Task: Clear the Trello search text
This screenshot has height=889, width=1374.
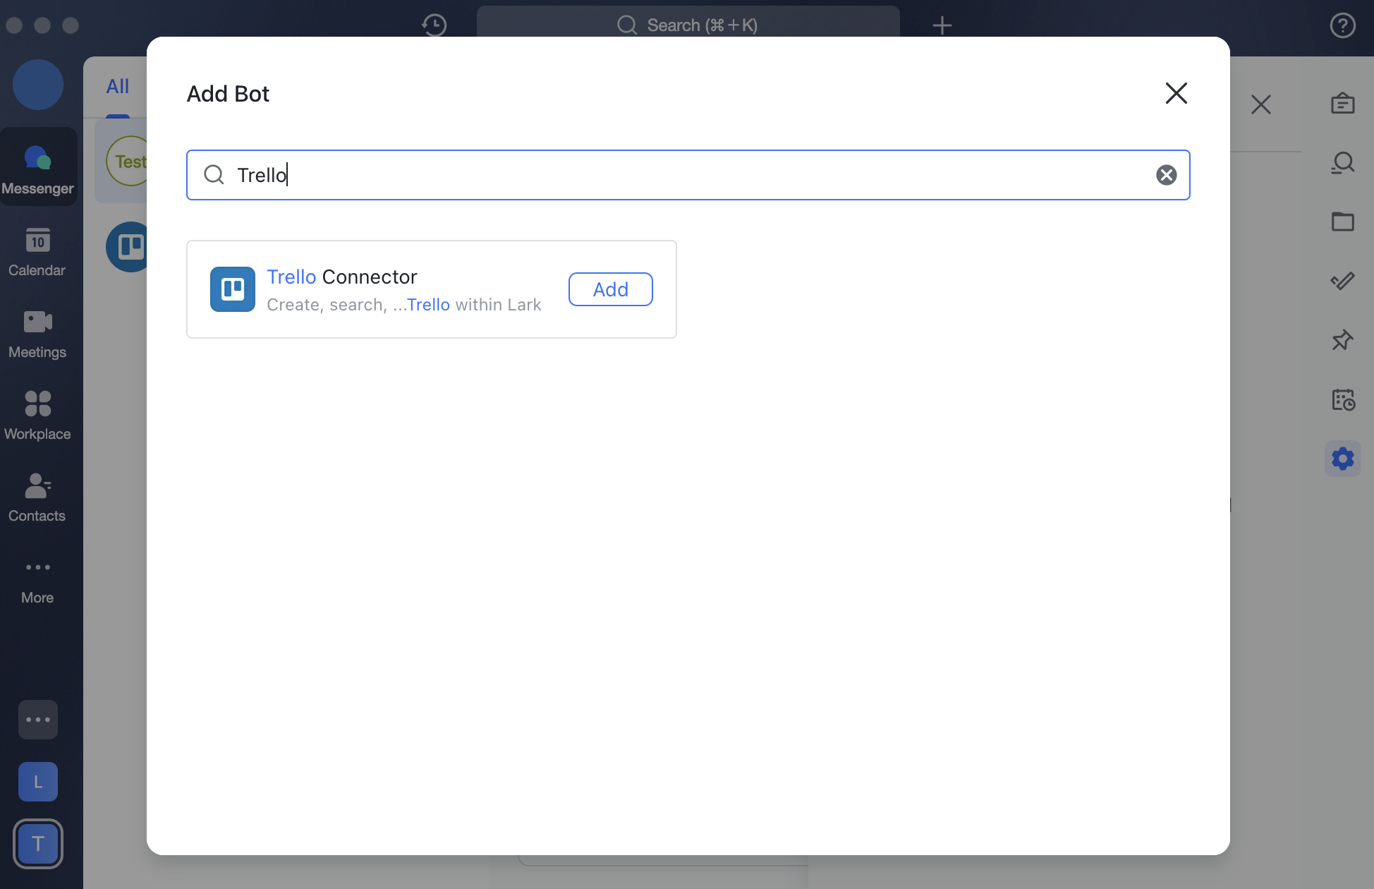Action: pos(1165,175)
